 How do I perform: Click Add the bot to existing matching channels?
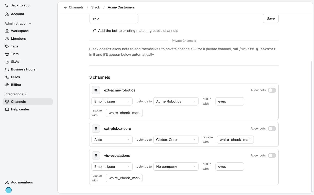136,31
